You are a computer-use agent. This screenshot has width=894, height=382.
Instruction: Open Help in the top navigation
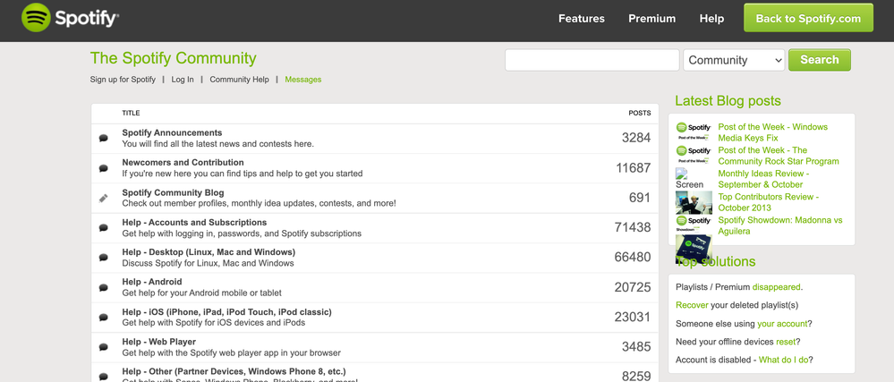711,18
